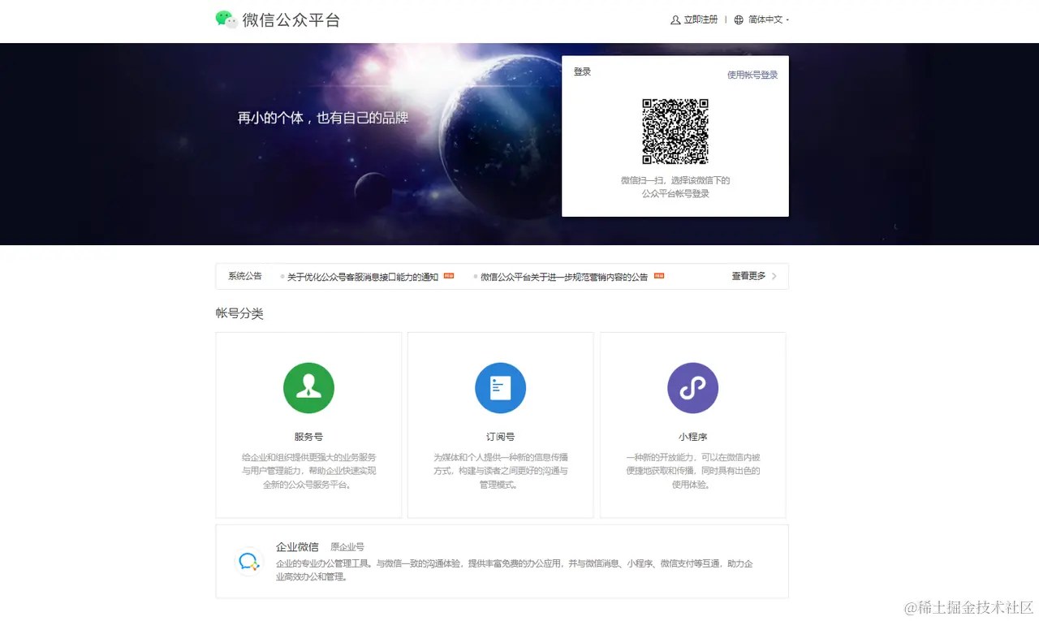The width and height of the screenshot is (1039, 621).
Task: Click the chevron arrow next to 查看更多
Action: (774, 276)
